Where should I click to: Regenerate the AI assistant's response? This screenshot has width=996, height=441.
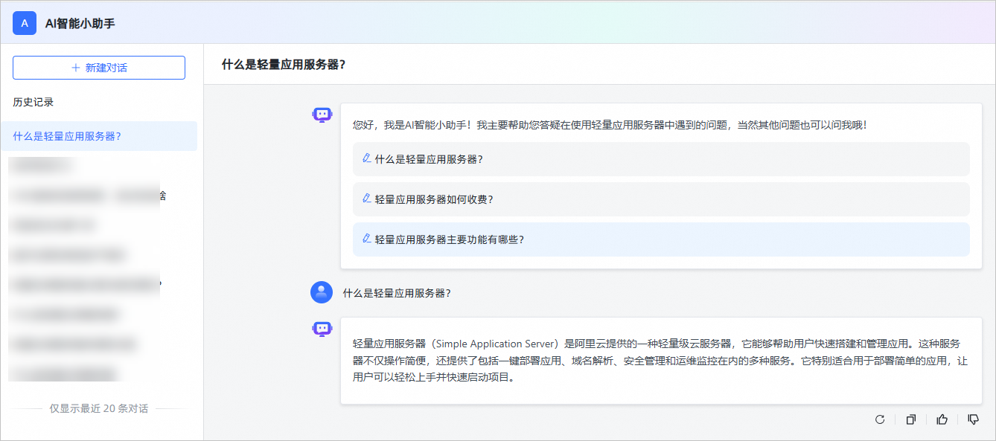(x=880, y=419)
